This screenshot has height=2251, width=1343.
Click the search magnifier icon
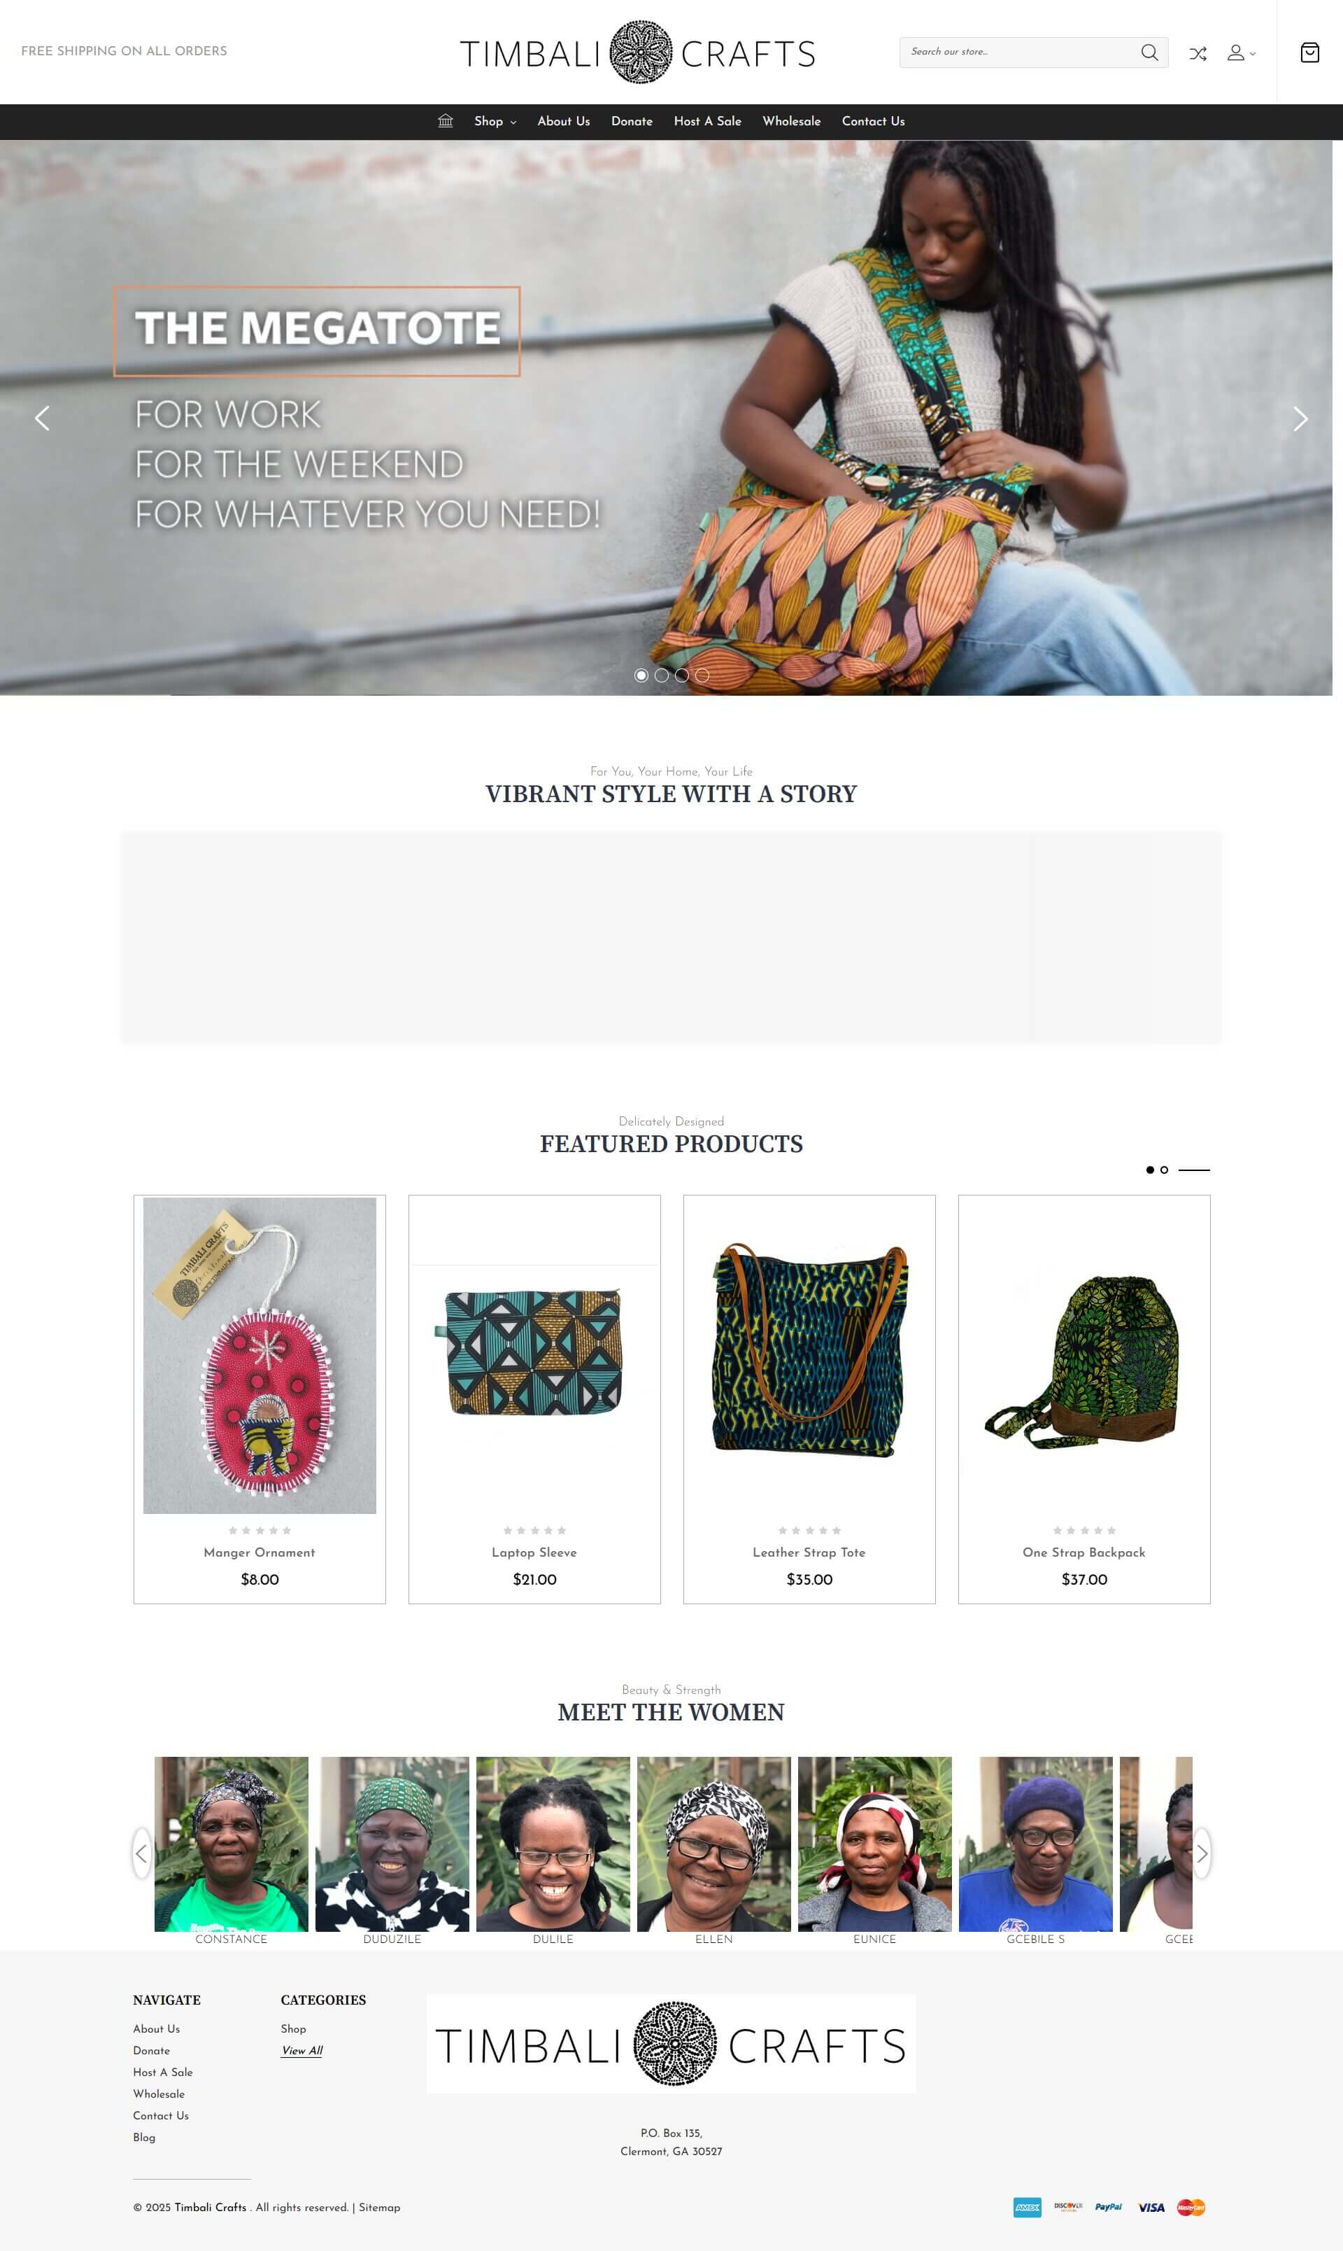point(1149,52)
